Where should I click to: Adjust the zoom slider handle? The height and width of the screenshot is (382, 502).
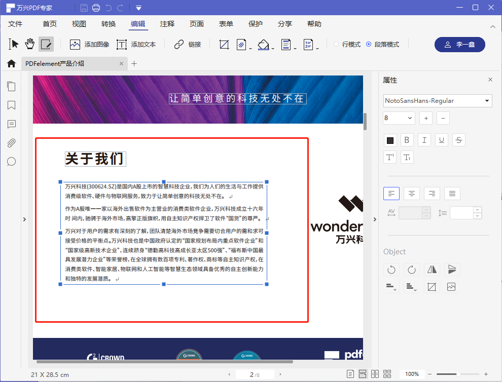[x=458, y=374]
